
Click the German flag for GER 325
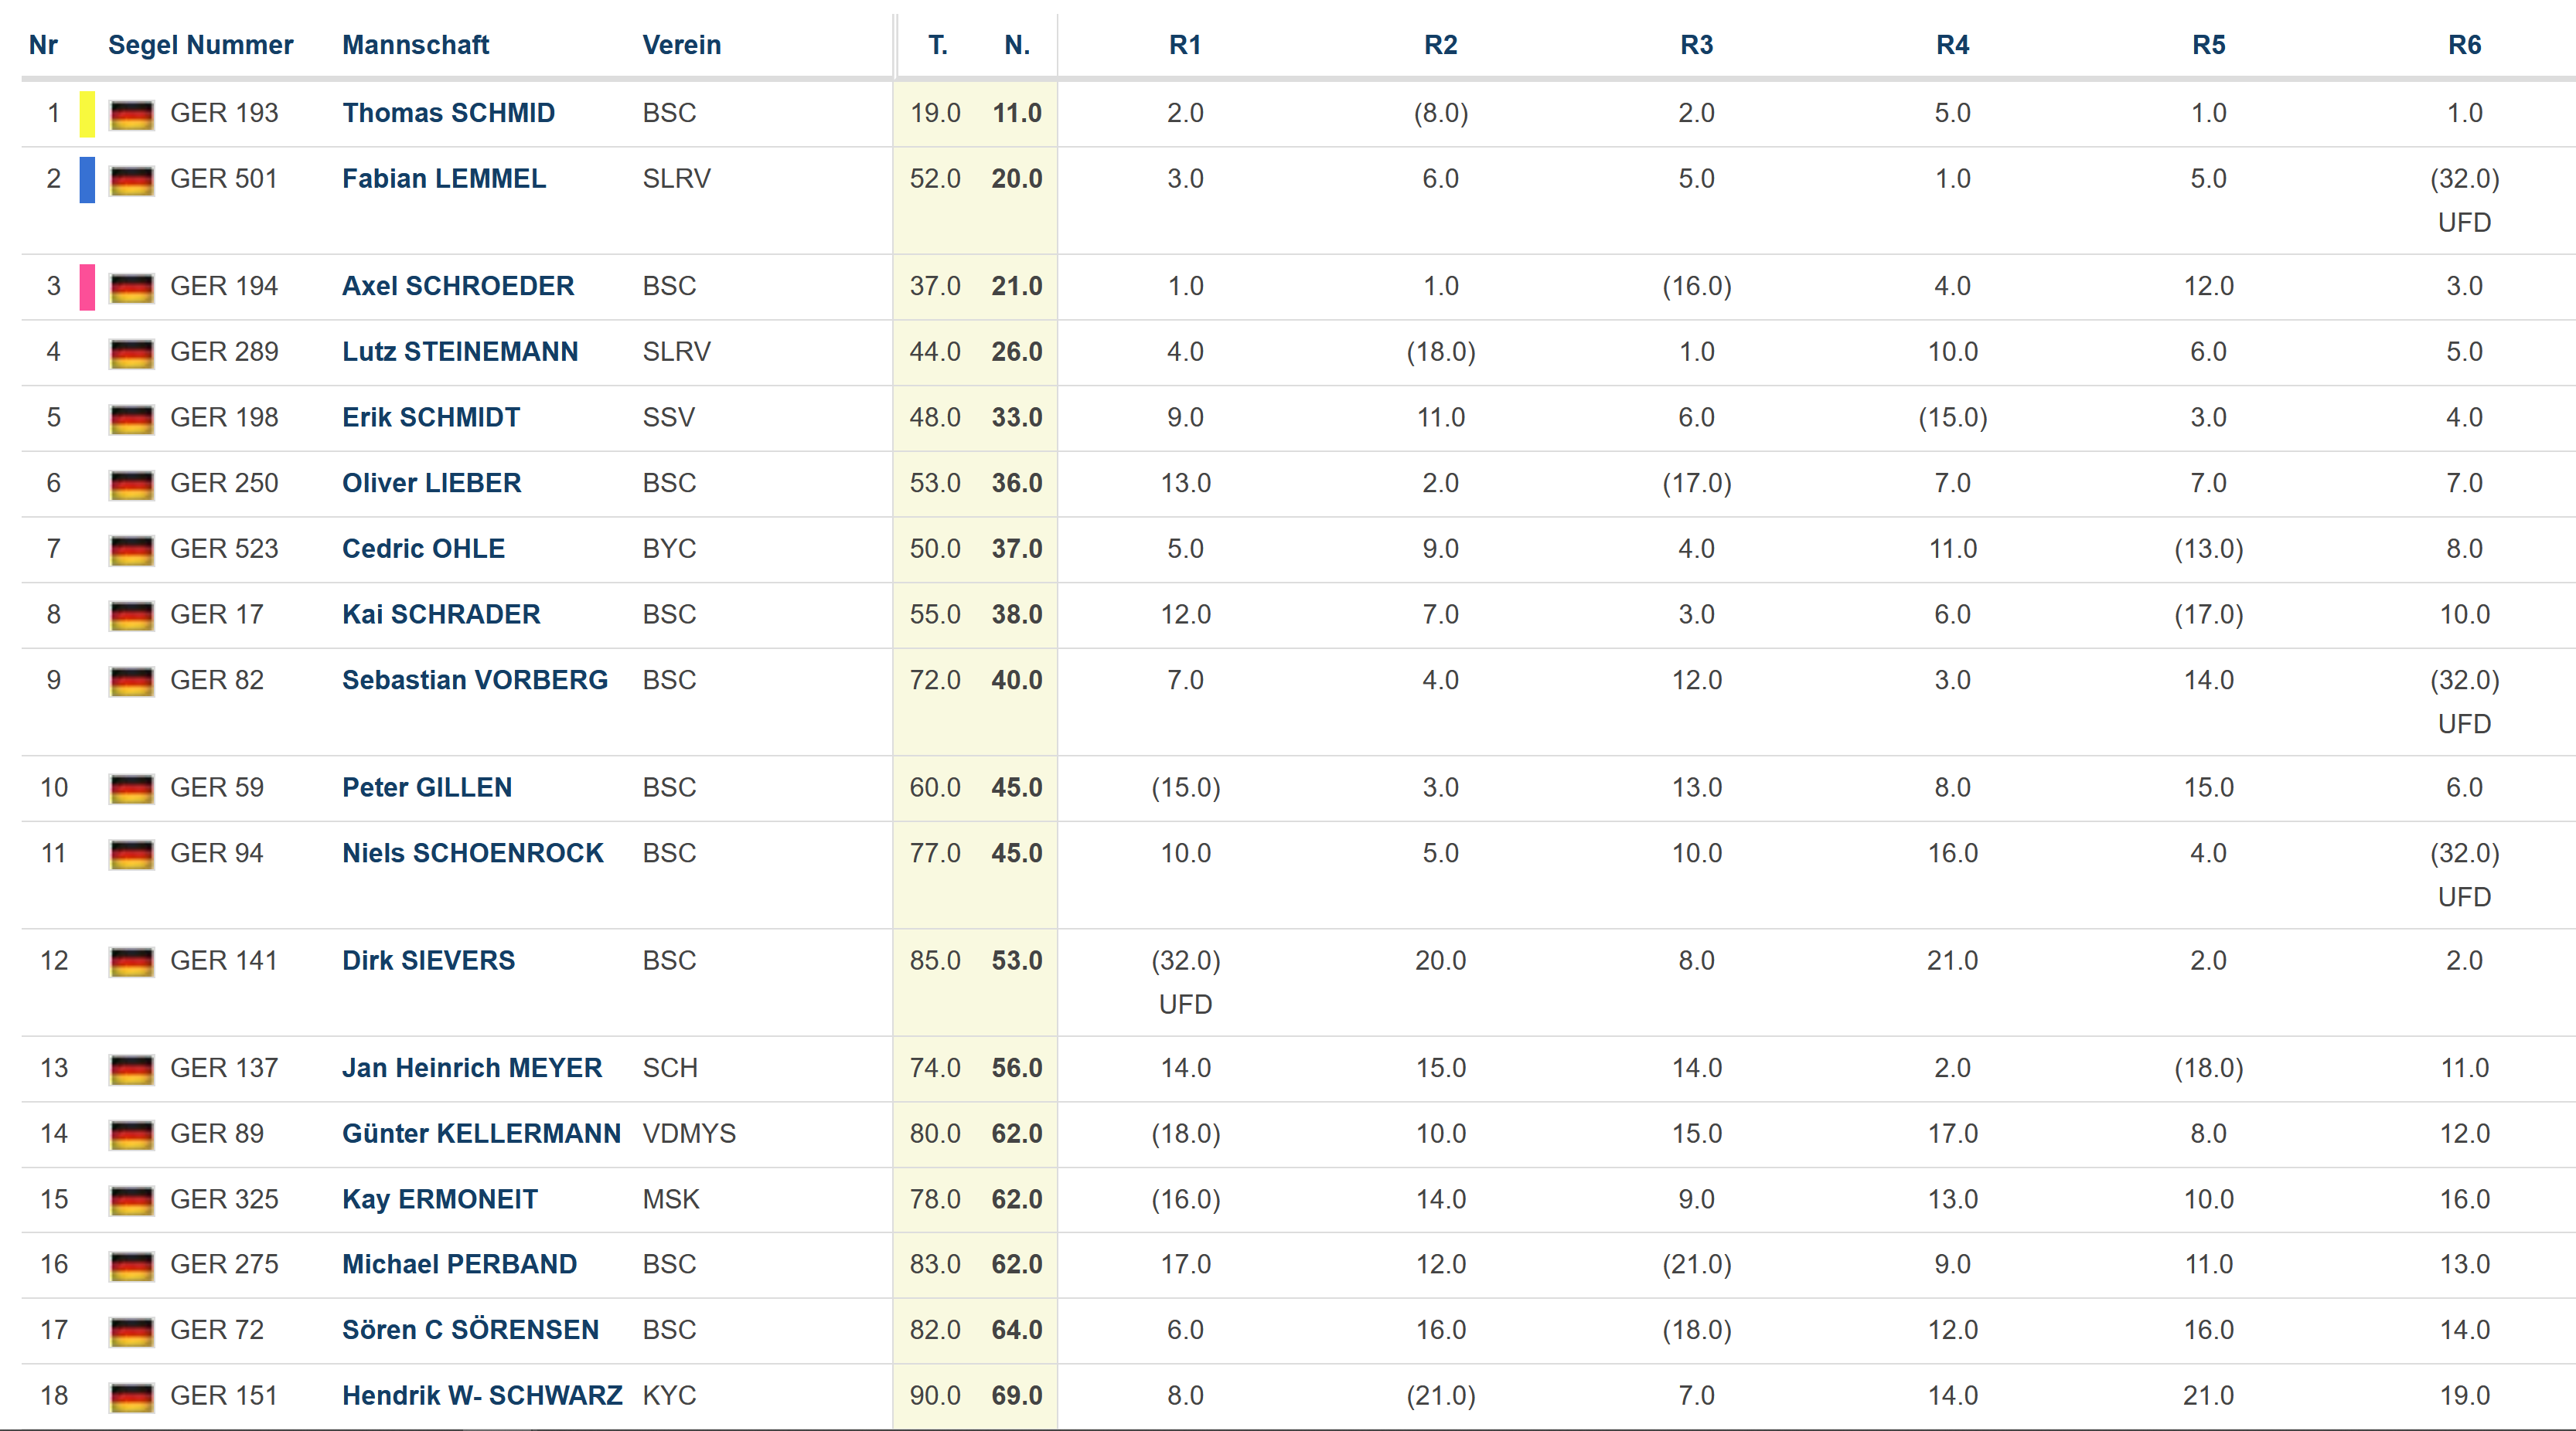(x=131, y=1200)
